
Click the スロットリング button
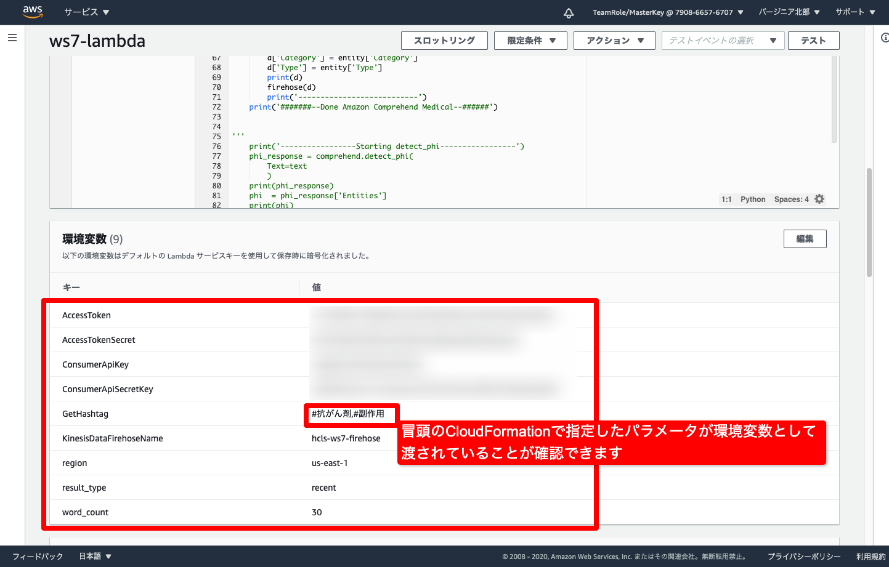(444, 41)
